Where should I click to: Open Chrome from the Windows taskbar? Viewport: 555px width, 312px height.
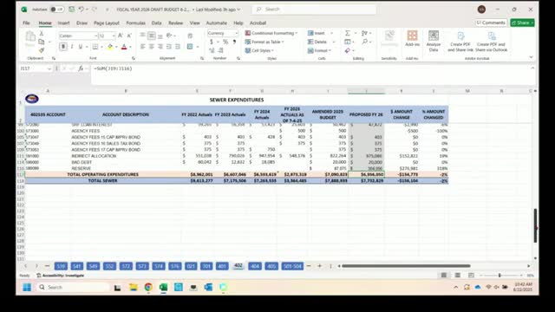148,287
